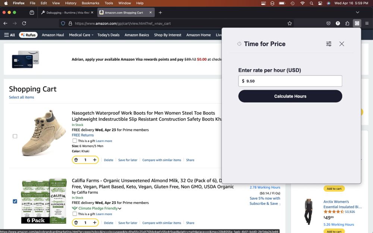This screenshot has height=233, width=373.
Task: Tick 'This is a gift' for almond milk
Action: 75,214
